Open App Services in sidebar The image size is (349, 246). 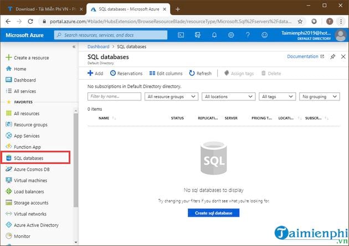pyautogui.click(x=23, y=136)
